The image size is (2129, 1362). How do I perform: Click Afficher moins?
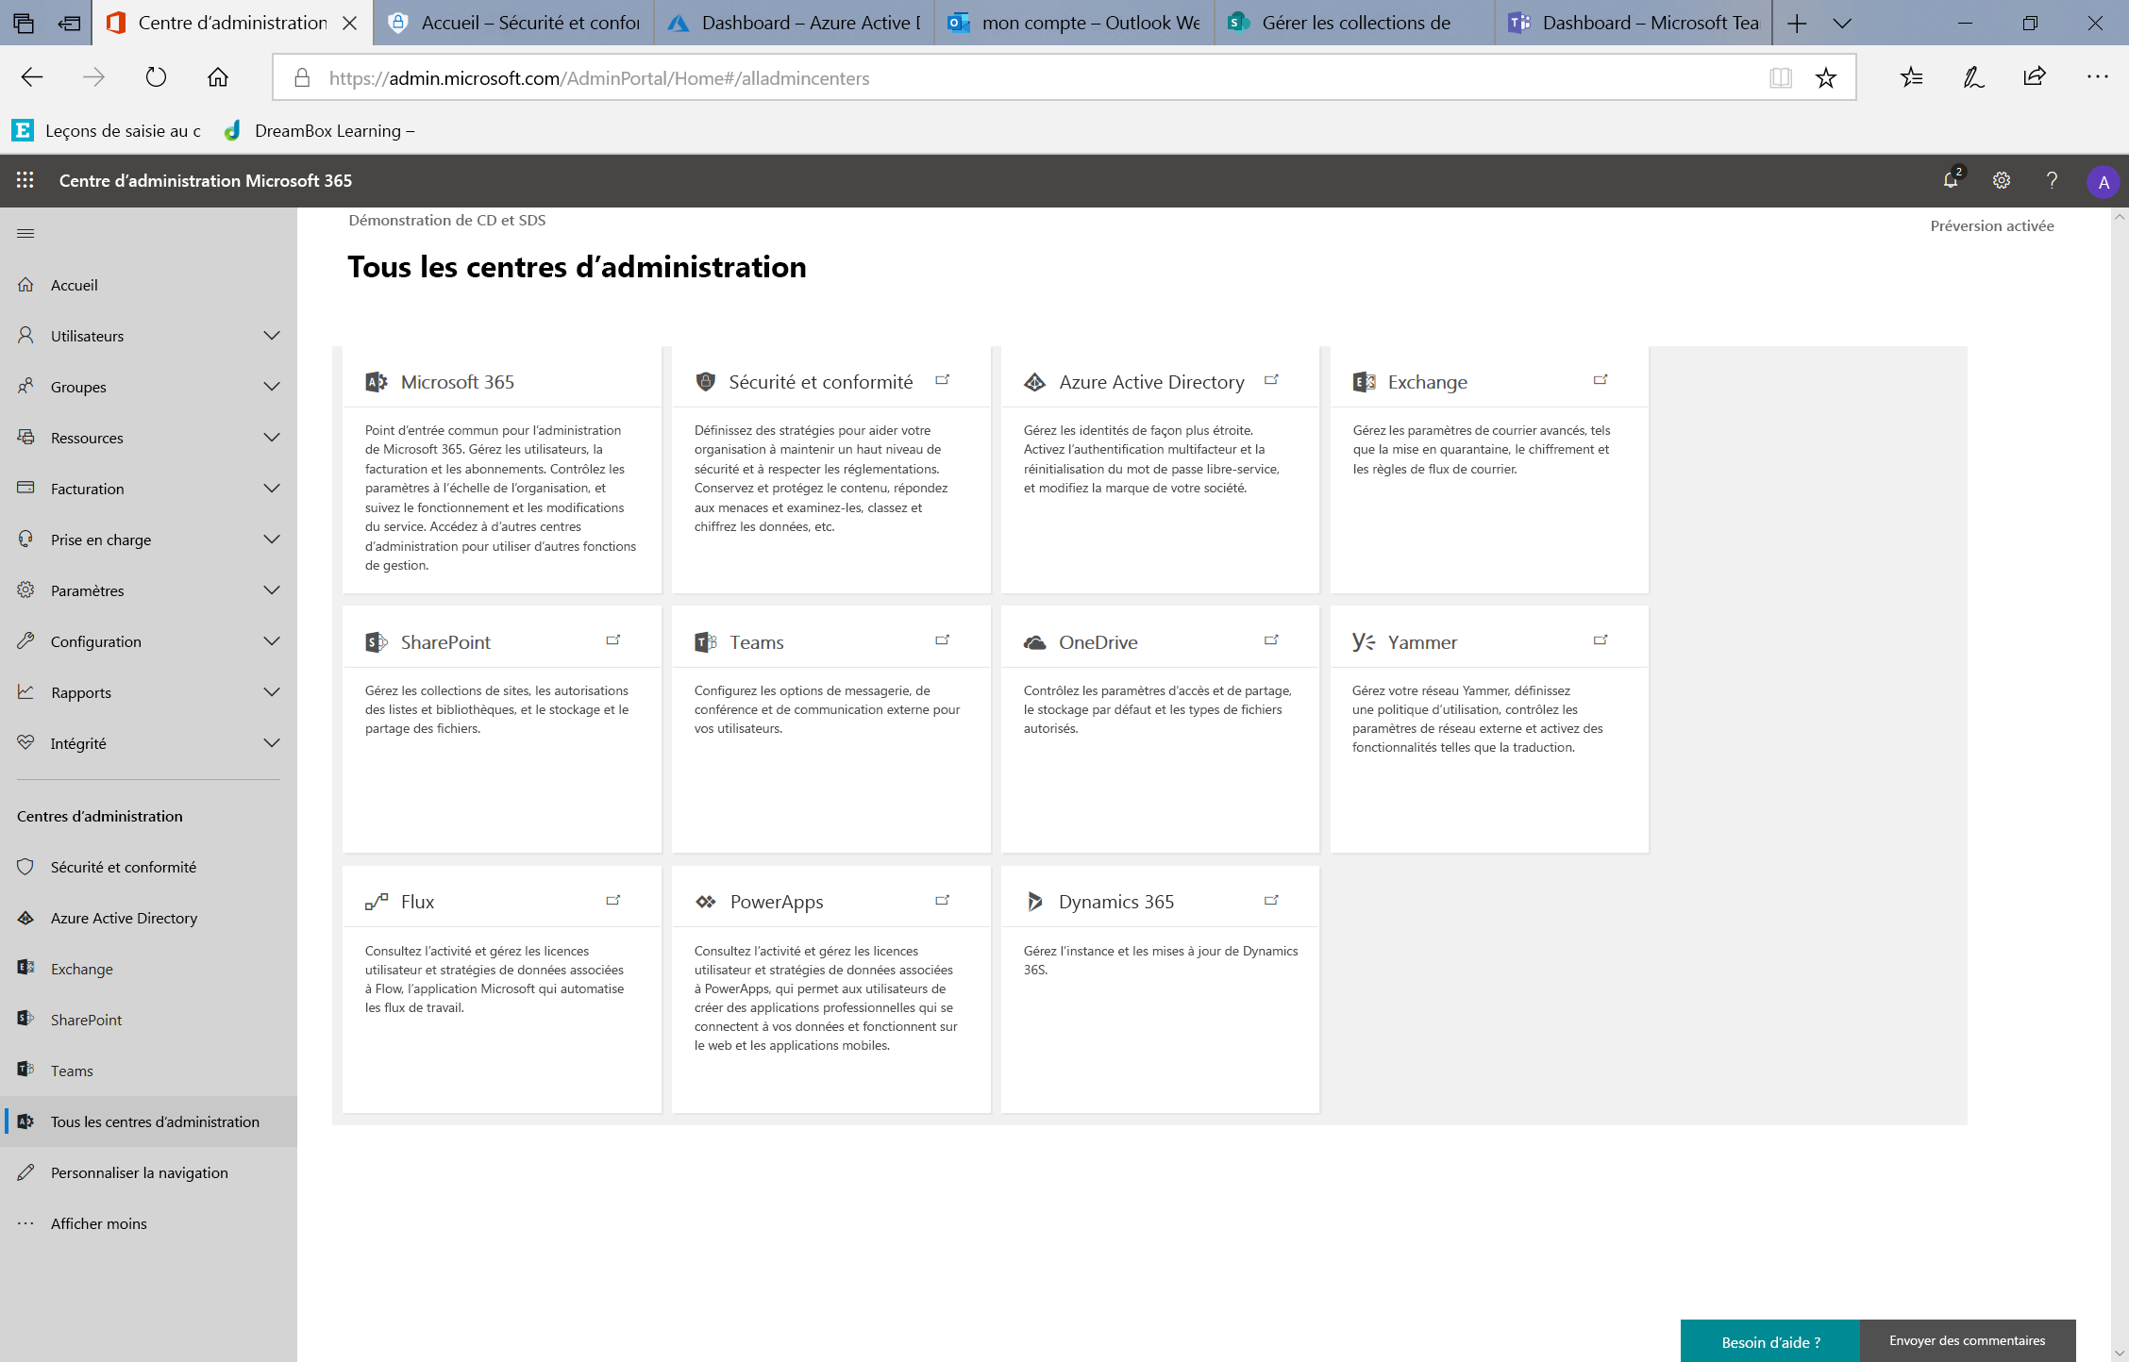pos(149,1223)
